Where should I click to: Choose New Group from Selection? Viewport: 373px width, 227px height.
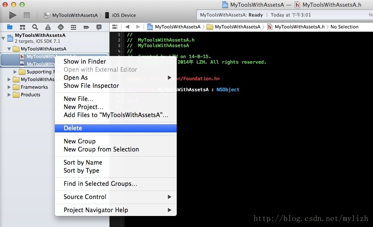116,149
